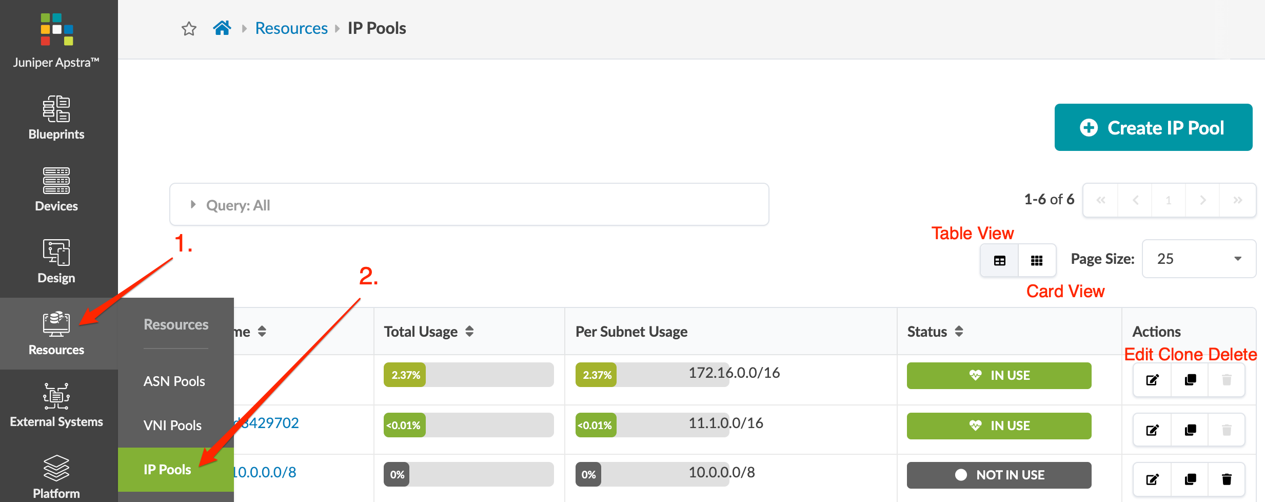The height and width of the screenshot is (502, 1265).
Task: Open the Devices sidebar section
Action: pos(56,189)
